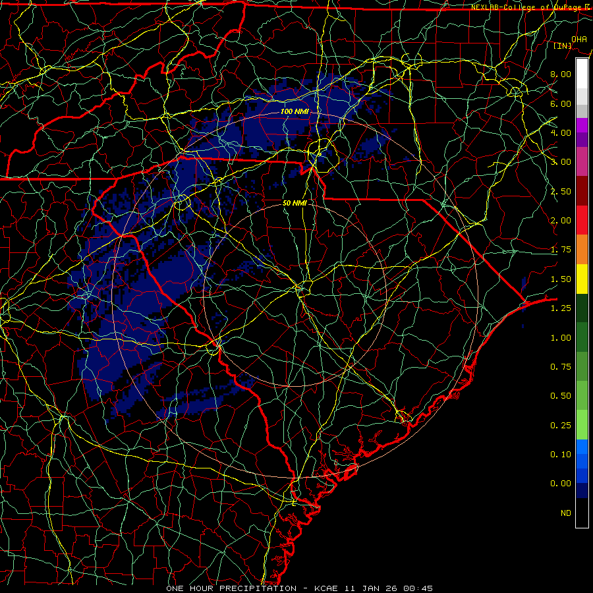593x593 pixels.
Task: Pick the light green swatch near 0.25
Action: 582,425
